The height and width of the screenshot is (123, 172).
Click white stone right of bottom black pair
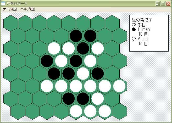(98, 99)
